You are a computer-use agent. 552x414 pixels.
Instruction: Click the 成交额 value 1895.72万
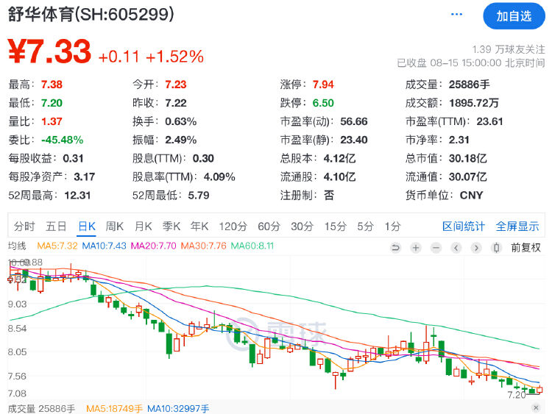click(x=474, y=103)
